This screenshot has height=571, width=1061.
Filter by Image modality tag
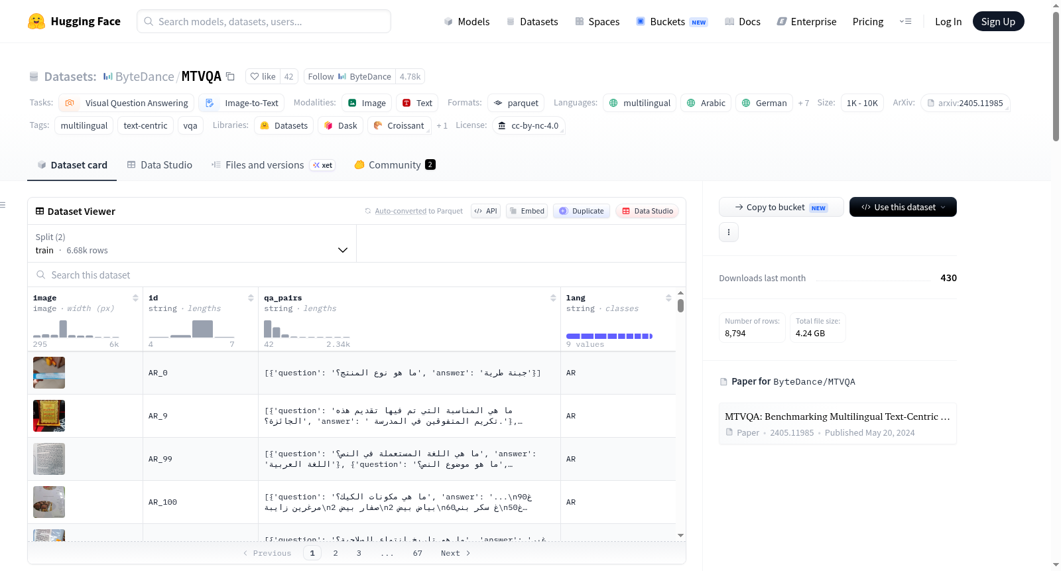point(367,103)
